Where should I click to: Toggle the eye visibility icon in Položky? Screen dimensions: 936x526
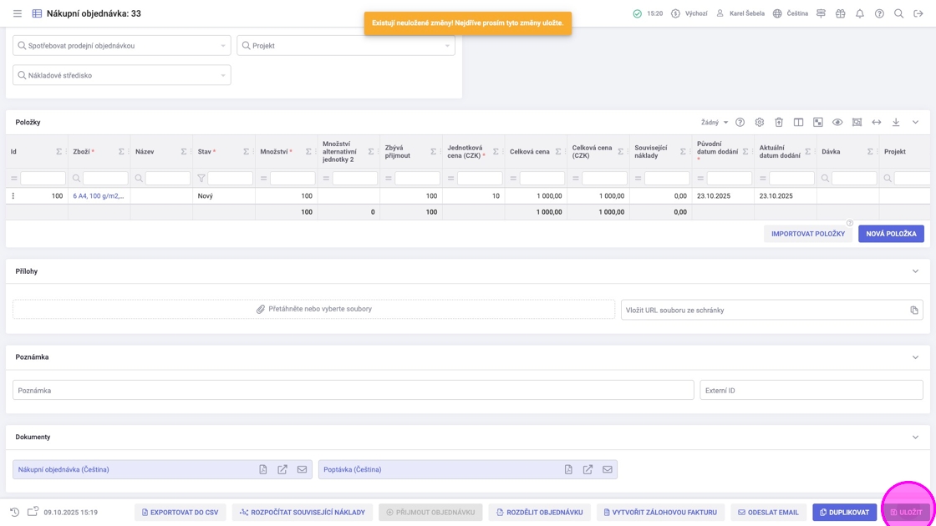(837, 123)
